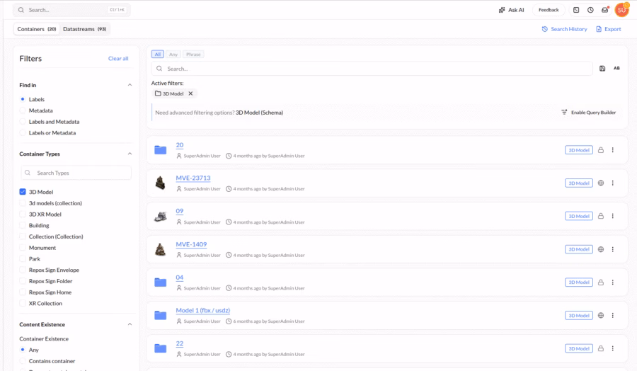Open the three-dot menu for MVE-23713

pos(613,183)
